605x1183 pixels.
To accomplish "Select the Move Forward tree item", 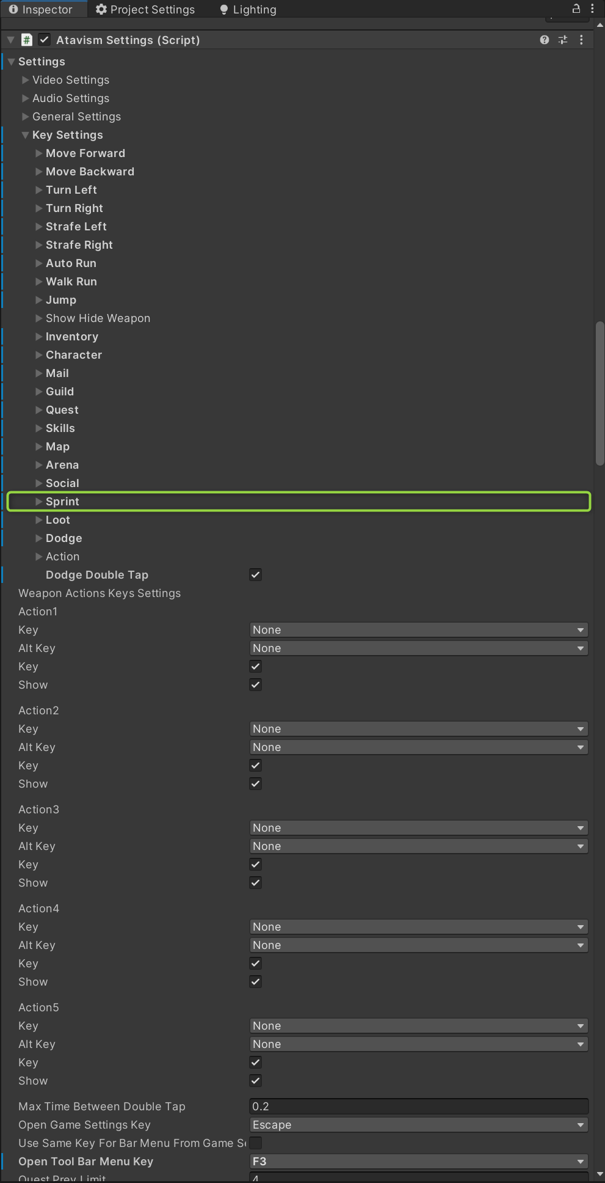I will (x=85, y=153).
